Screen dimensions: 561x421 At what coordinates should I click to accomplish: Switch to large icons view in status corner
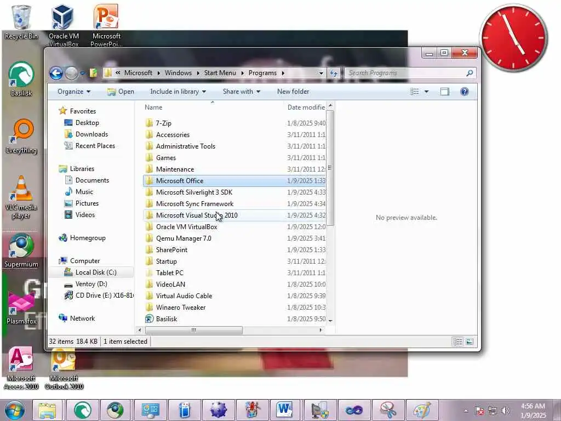(470, 342)
